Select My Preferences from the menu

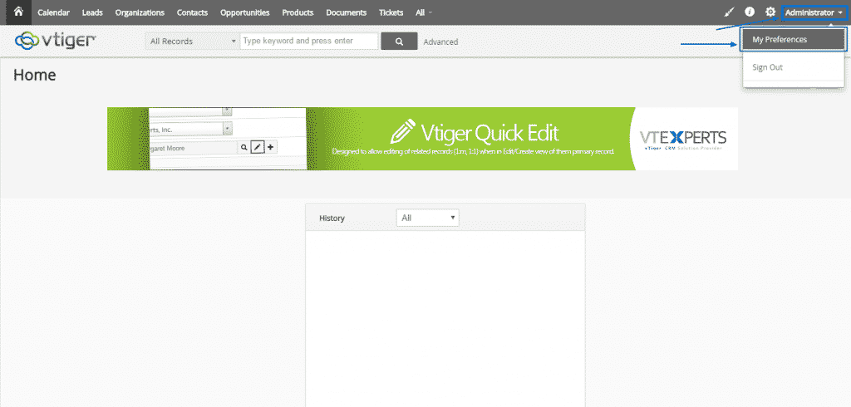794,40
